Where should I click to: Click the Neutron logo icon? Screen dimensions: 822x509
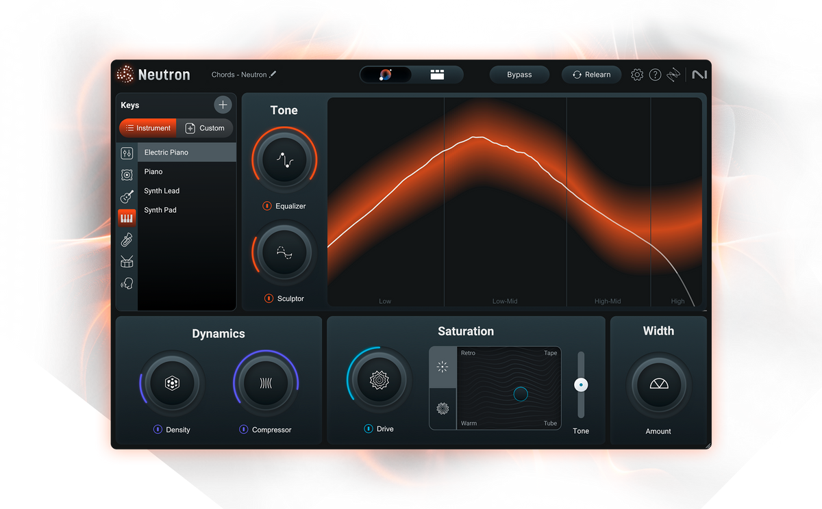(x=125, y=74)
